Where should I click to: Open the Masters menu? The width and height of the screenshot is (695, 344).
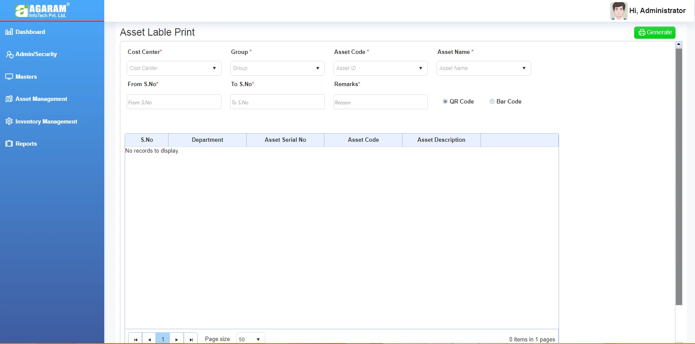26,77
